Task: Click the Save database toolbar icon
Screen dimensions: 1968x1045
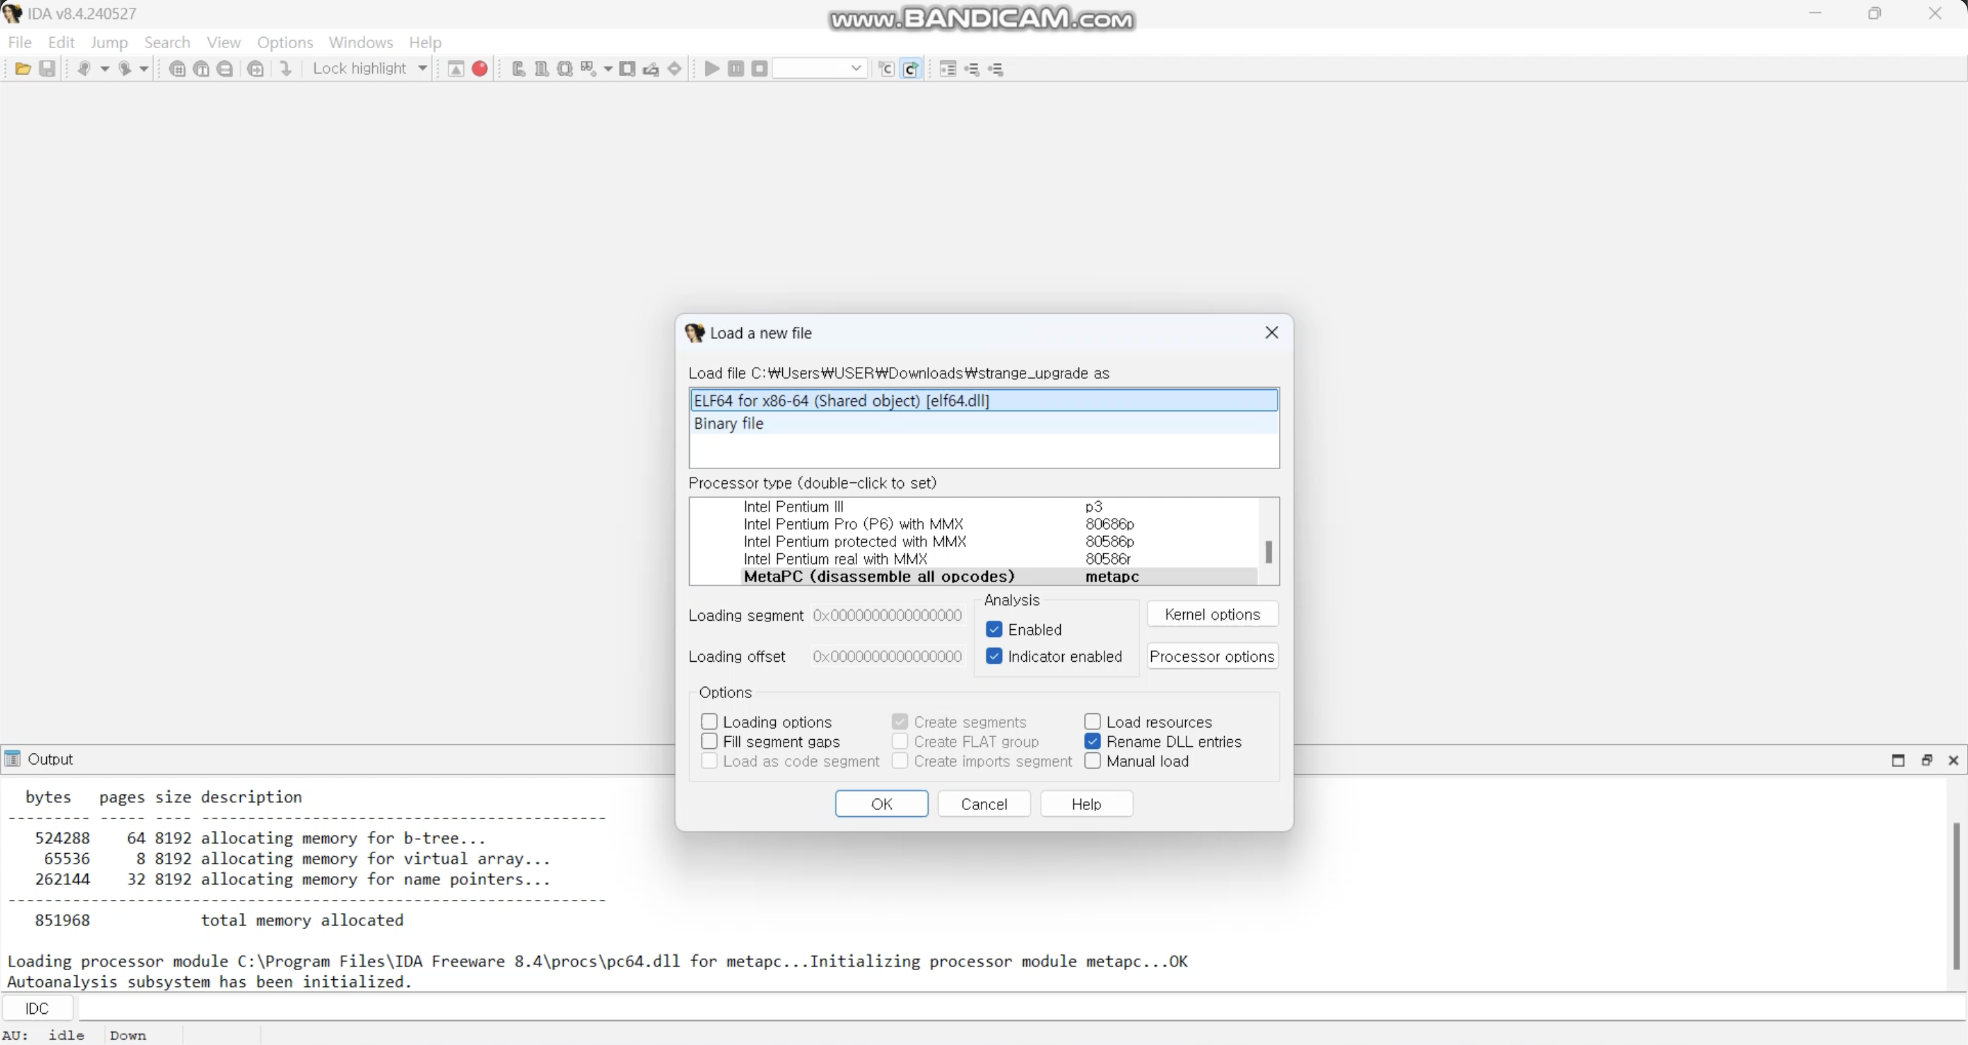Action: tap(48, 69)
